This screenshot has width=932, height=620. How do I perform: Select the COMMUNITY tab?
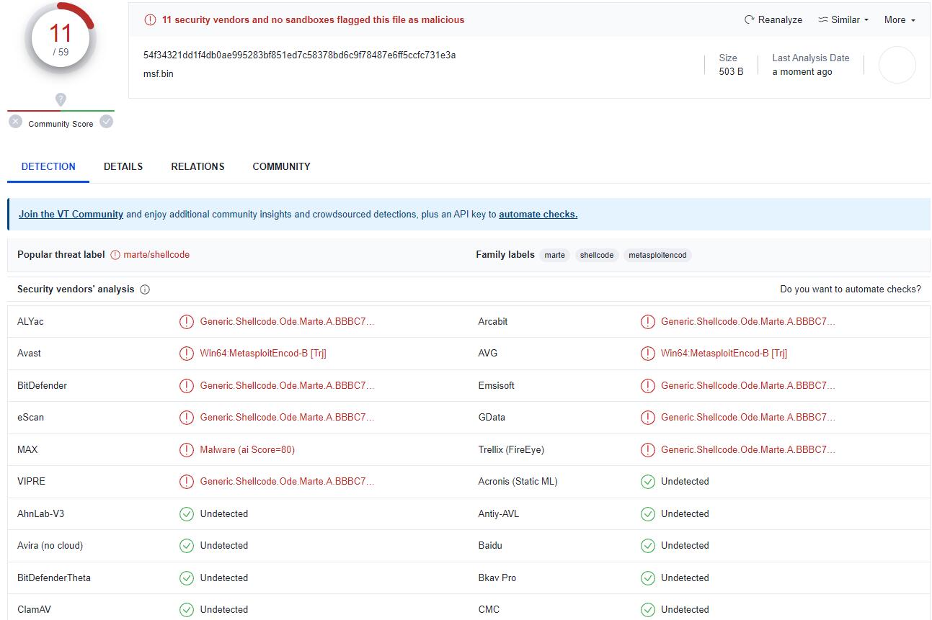(281, 166)
